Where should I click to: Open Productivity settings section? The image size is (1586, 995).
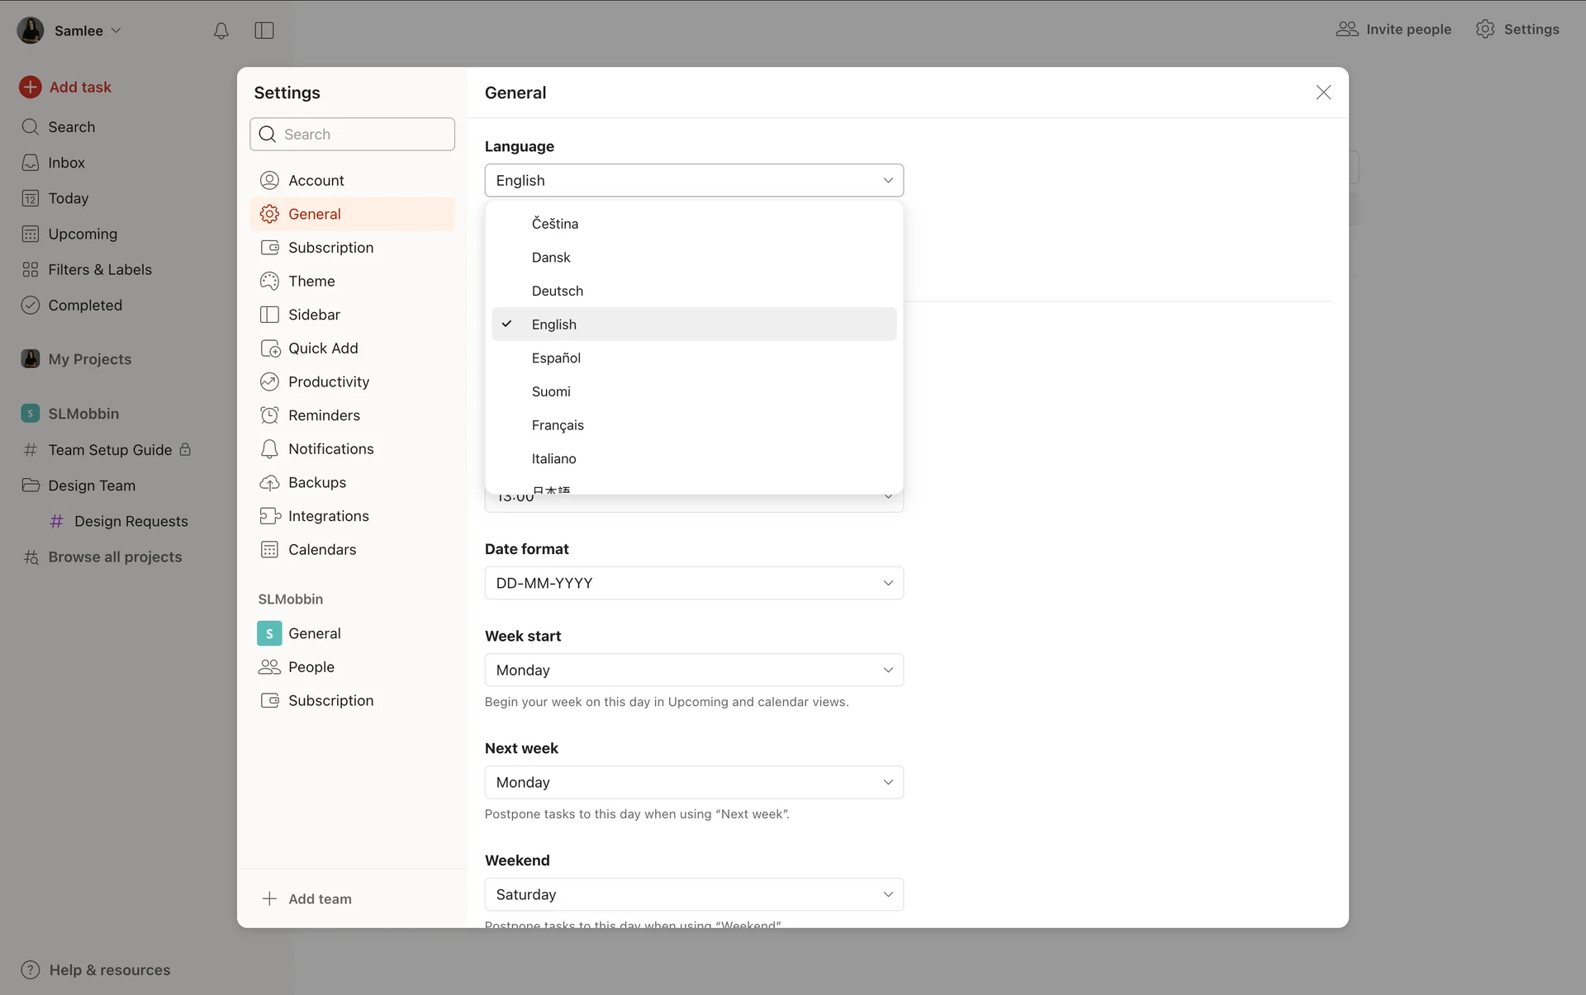(328, 381)
